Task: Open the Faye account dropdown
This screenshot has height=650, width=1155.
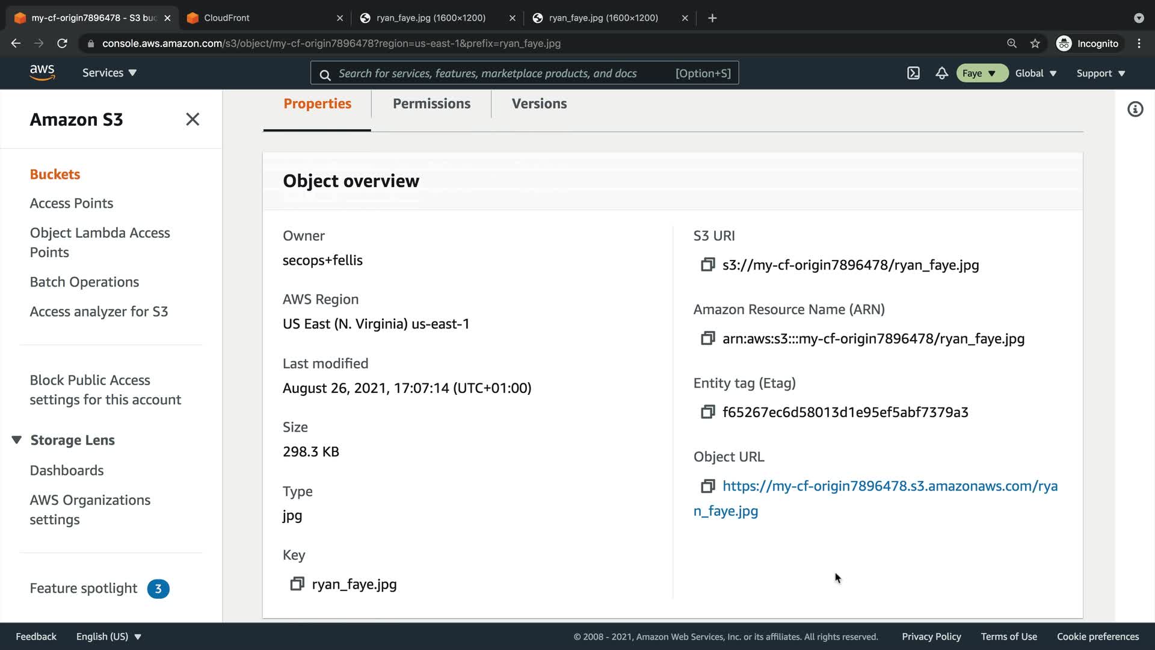Action: click(981, 73)
